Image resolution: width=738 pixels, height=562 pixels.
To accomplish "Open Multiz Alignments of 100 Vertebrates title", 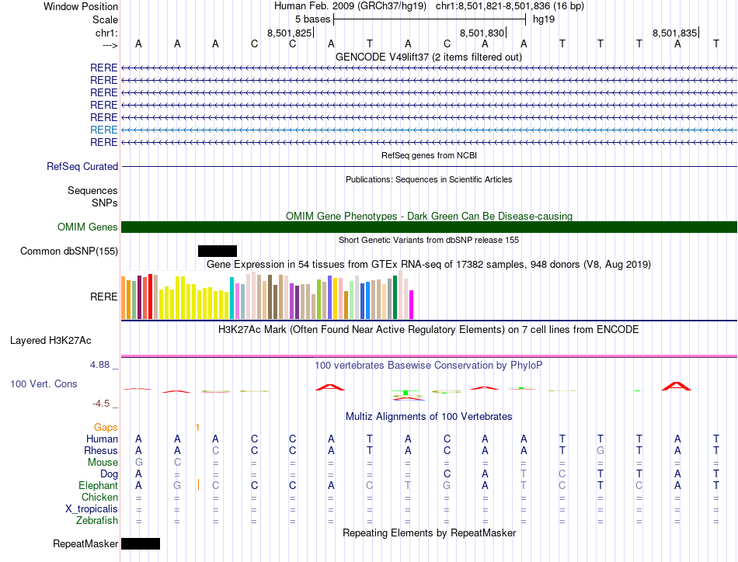I will coord(429,416).
